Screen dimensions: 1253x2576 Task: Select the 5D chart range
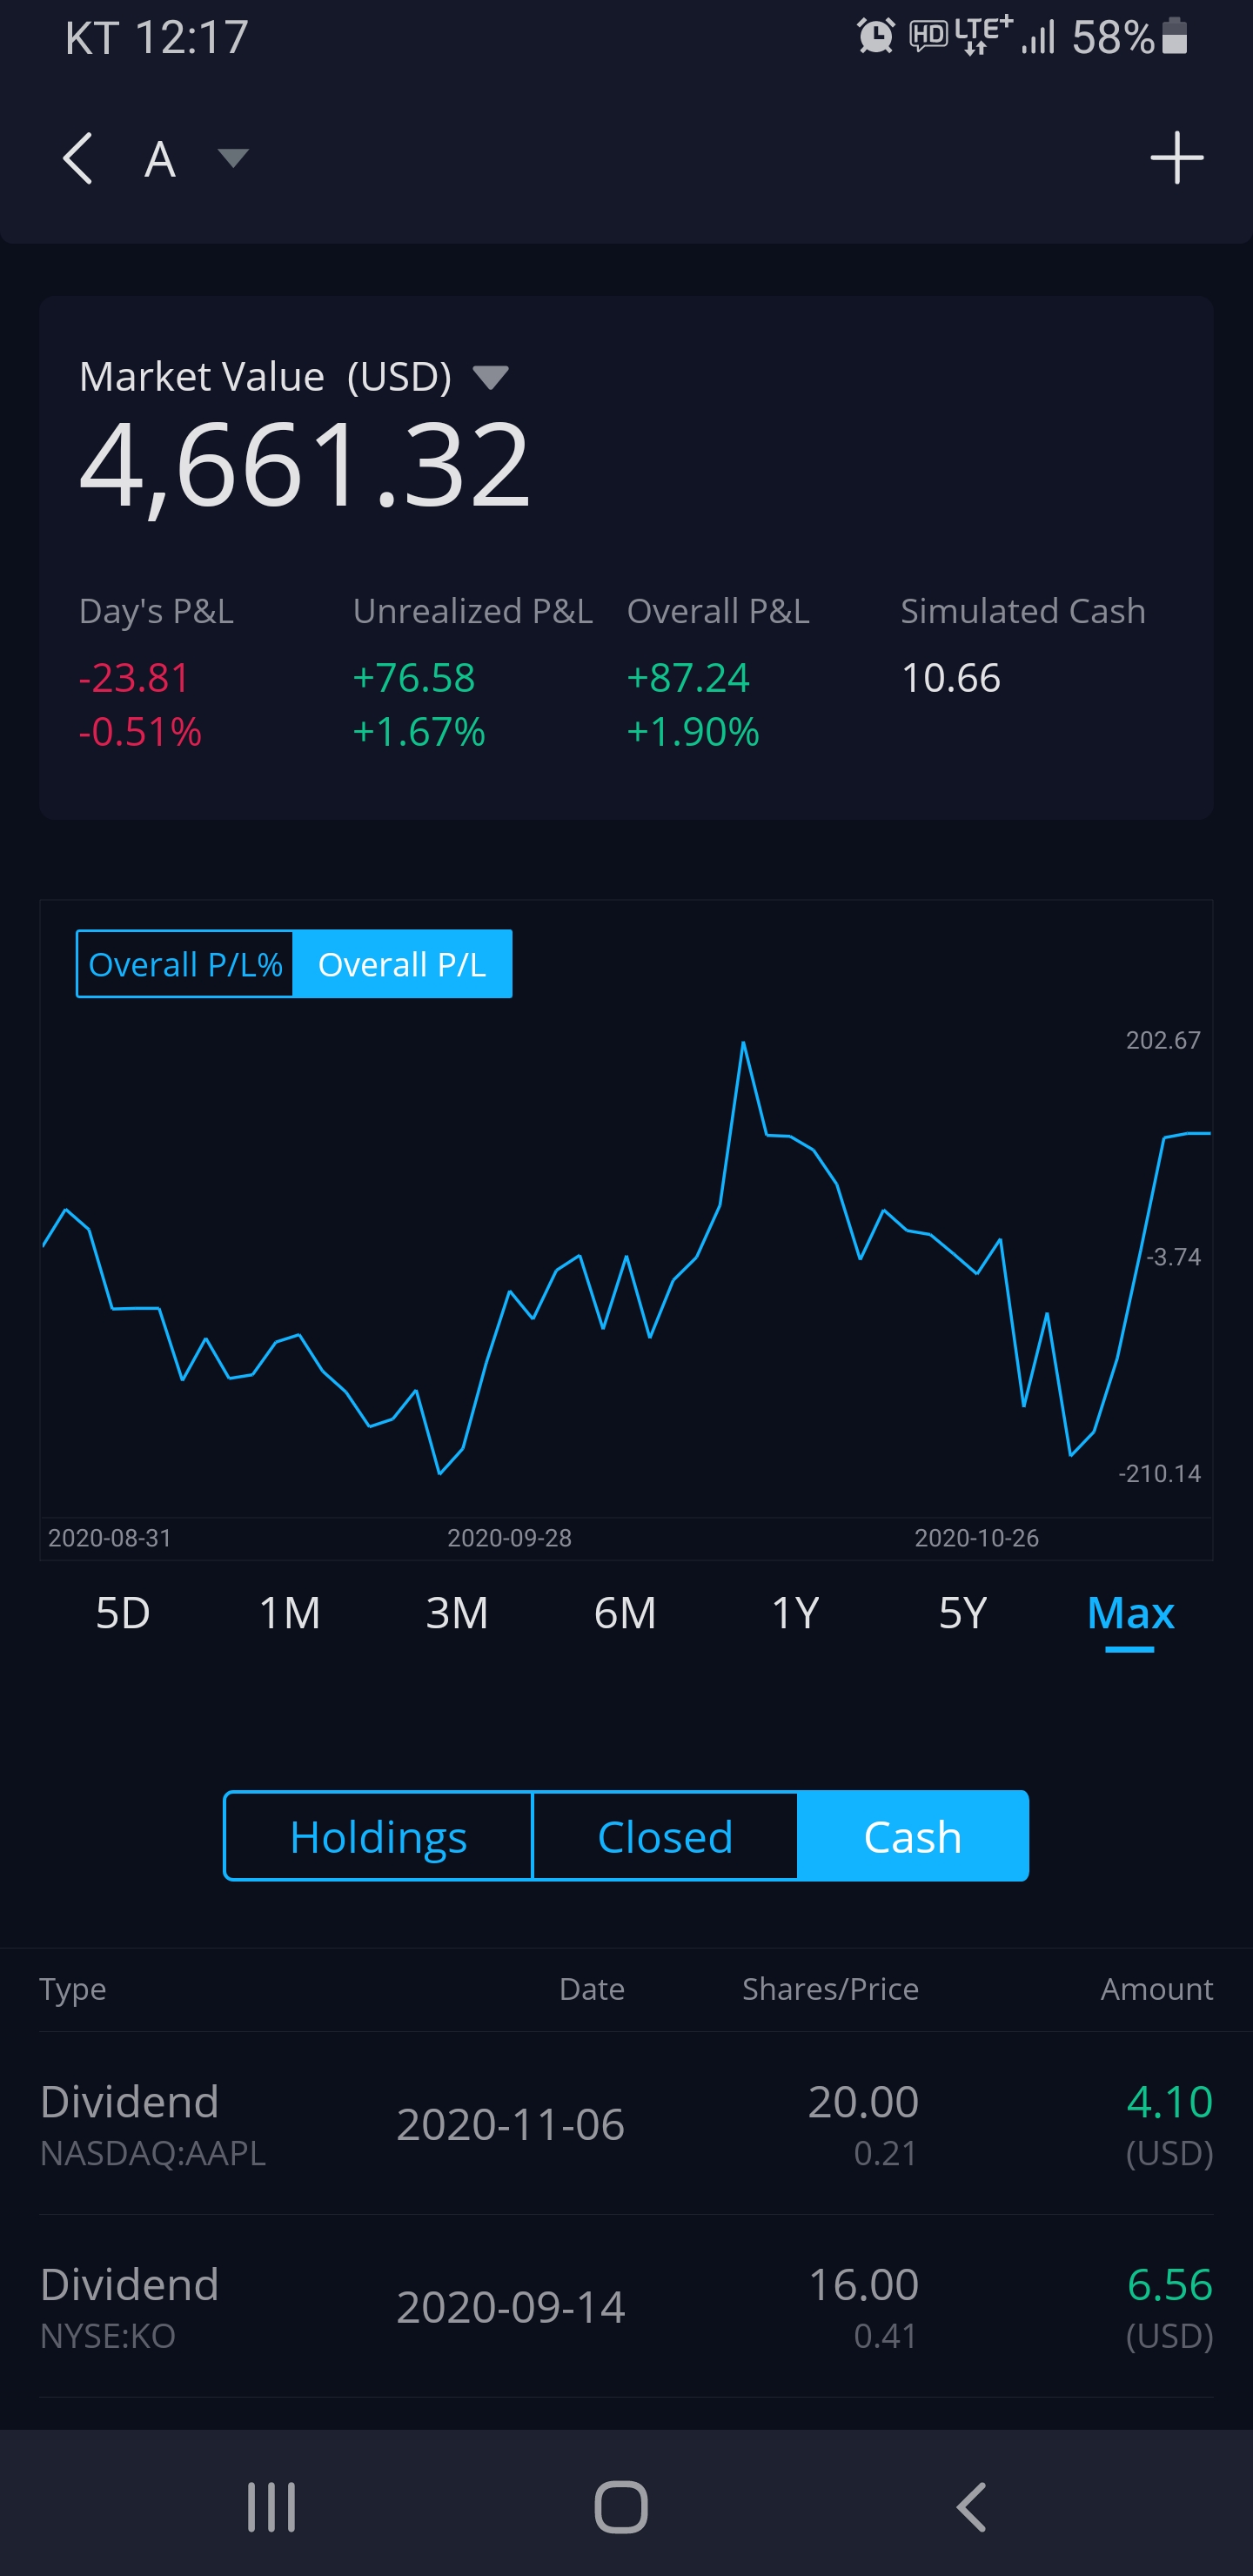[x=123, y=1613]
